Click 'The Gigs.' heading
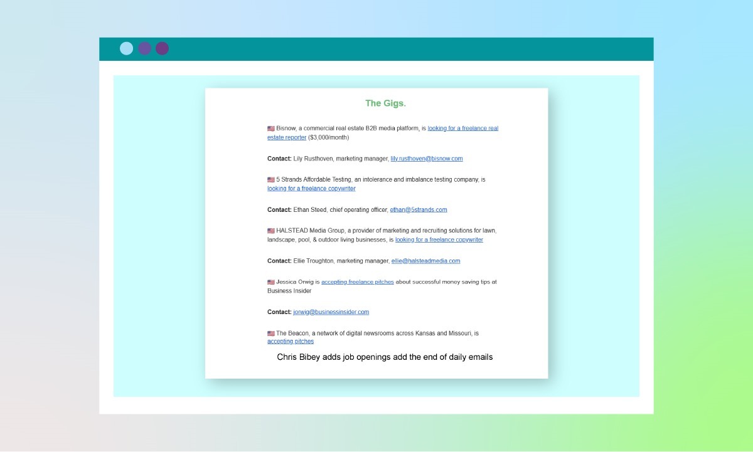Screen dimensions: 753x452 [x=385, y=103]
